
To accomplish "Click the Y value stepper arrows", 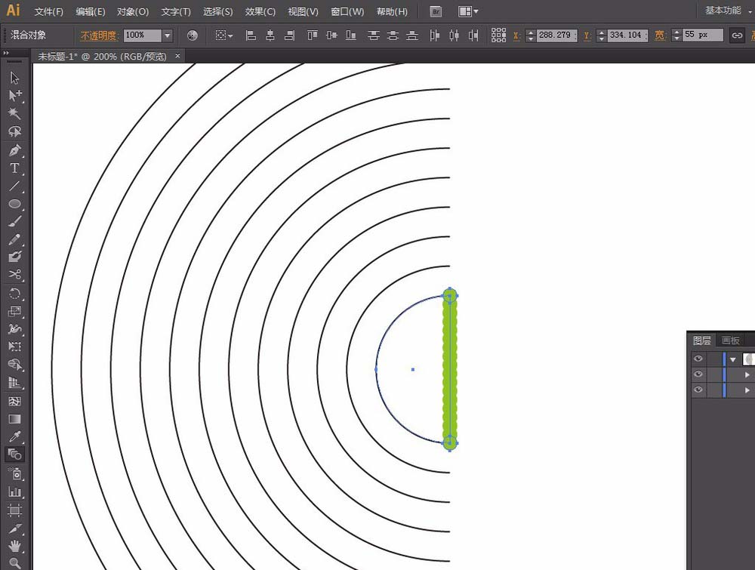I will pyautogui.click(x=601, y=35).
